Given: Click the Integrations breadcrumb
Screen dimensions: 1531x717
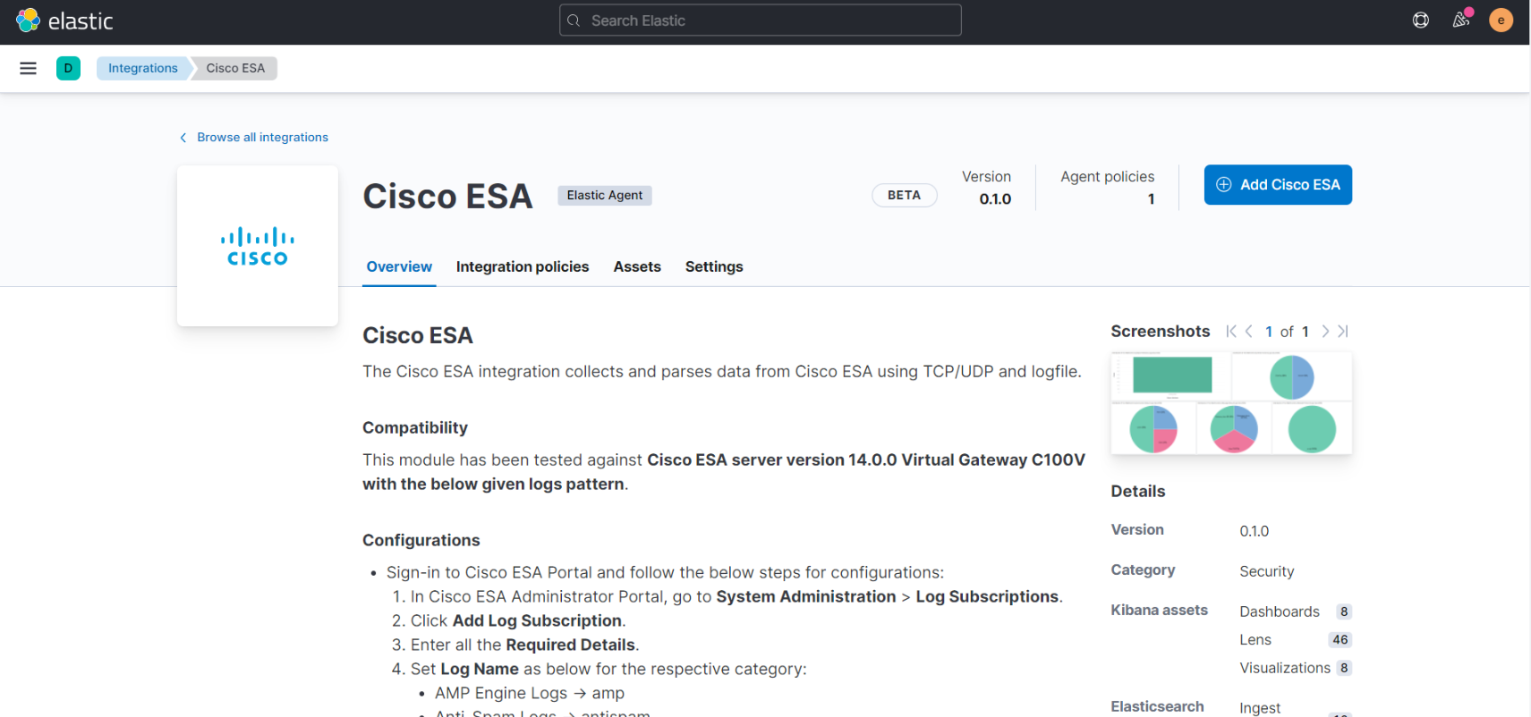Looking at the screenshot, I should [x=143, y=68].
